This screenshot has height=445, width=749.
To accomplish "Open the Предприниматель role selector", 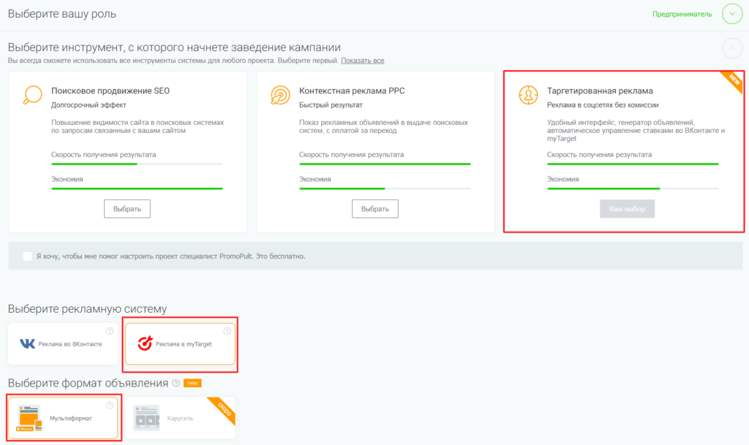I will (682, 15).
